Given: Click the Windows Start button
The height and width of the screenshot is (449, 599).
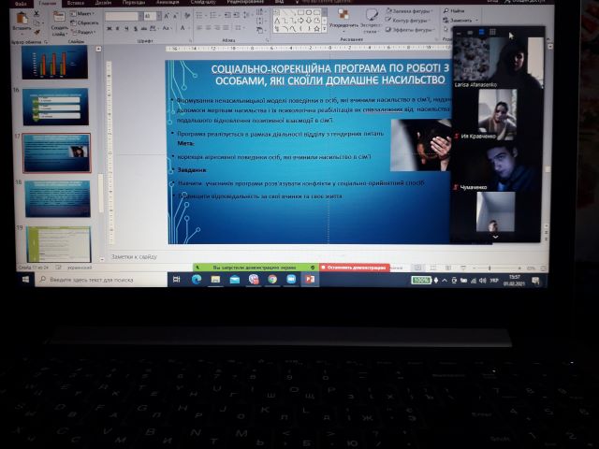Looking at the screenshot, I should pyautogui.click(x=25, y=280).
